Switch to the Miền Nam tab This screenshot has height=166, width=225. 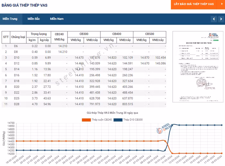(57, 19)
